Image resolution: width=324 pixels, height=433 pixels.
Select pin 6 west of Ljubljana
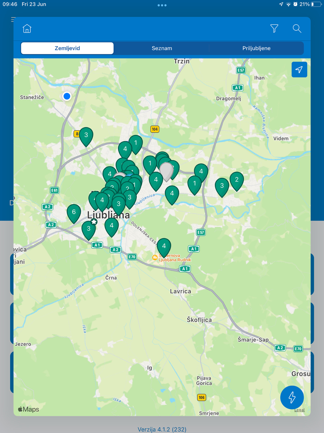click(74, 214)
